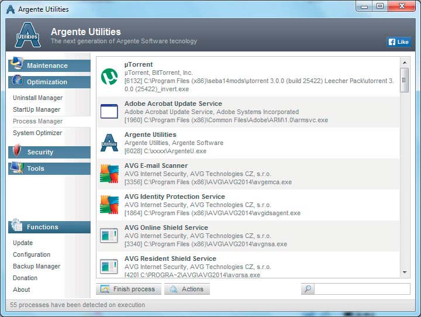Select the AVG E-mail Scanner title
The image size is (421, 317).
click(156, 166)
